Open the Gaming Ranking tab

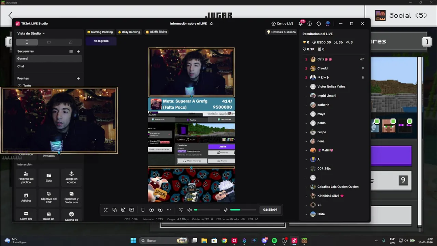point(100,32)
